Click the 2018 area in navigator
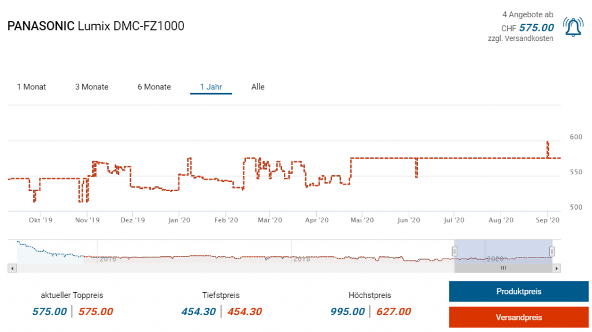 (x=302, y=259)
